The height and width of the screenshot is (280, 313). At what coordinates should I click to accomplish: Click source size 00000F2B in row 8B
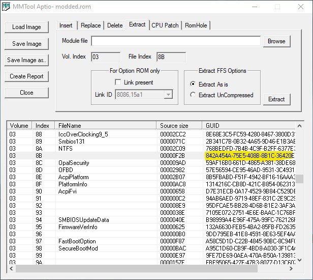[x=173, y=156]
